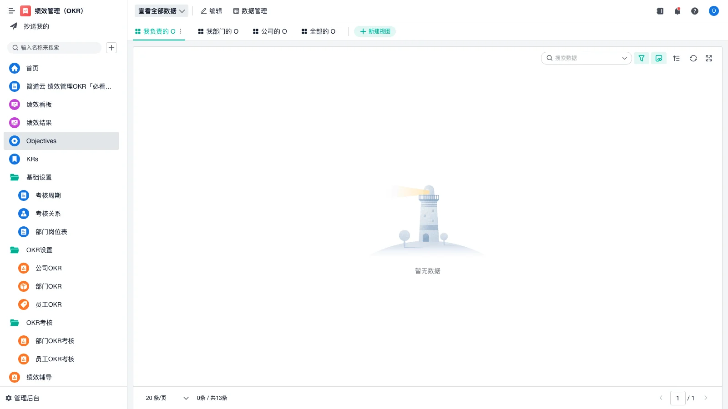Collapse the sidebar with hamburger icon
The width and height of the screenshot is (728, 409).
[x=12, y=10]
